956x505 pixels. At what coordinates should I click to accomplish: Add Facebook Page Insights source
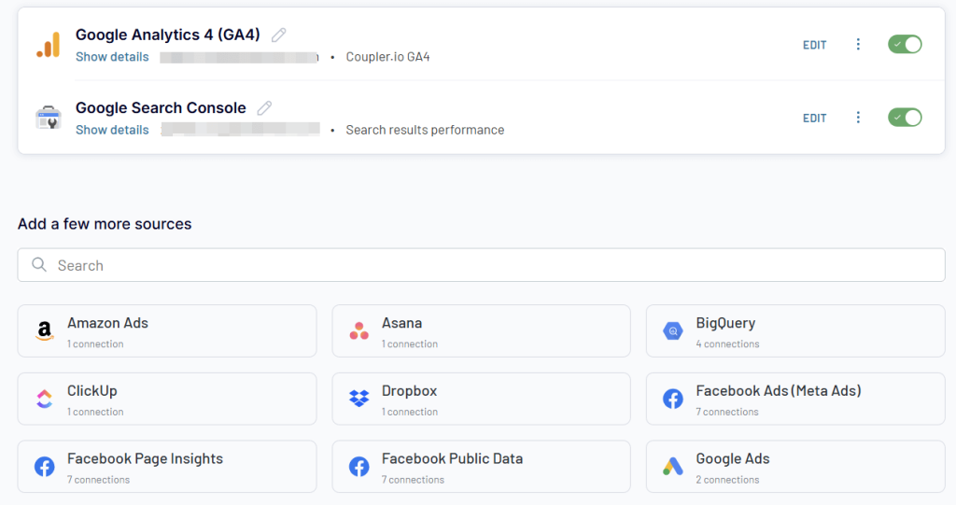167,467
